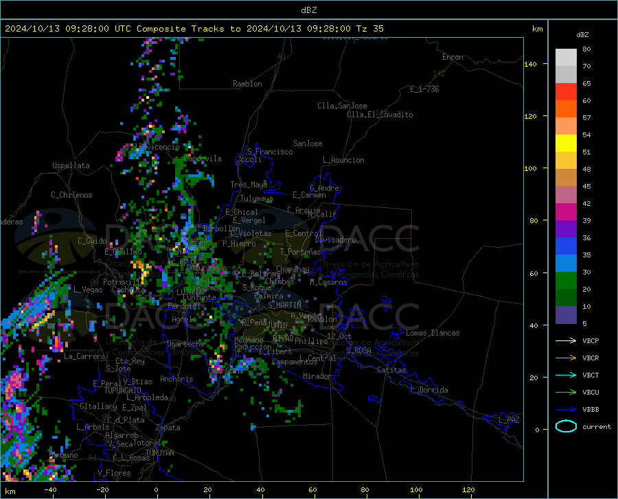This screenshot has width=618, height=499.
Task: Click the cyan VBCT arrow in legend
Action: pyautogui.click(x=566, y=375)
